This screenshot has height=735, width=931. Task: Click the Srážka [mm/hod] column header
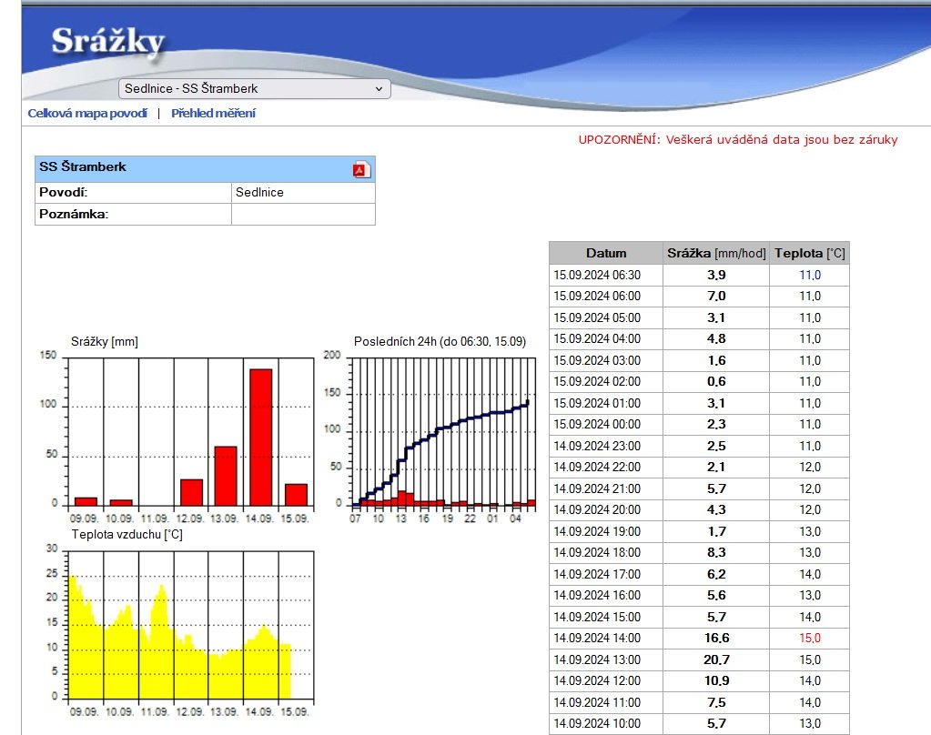click(x=716, y=253)
